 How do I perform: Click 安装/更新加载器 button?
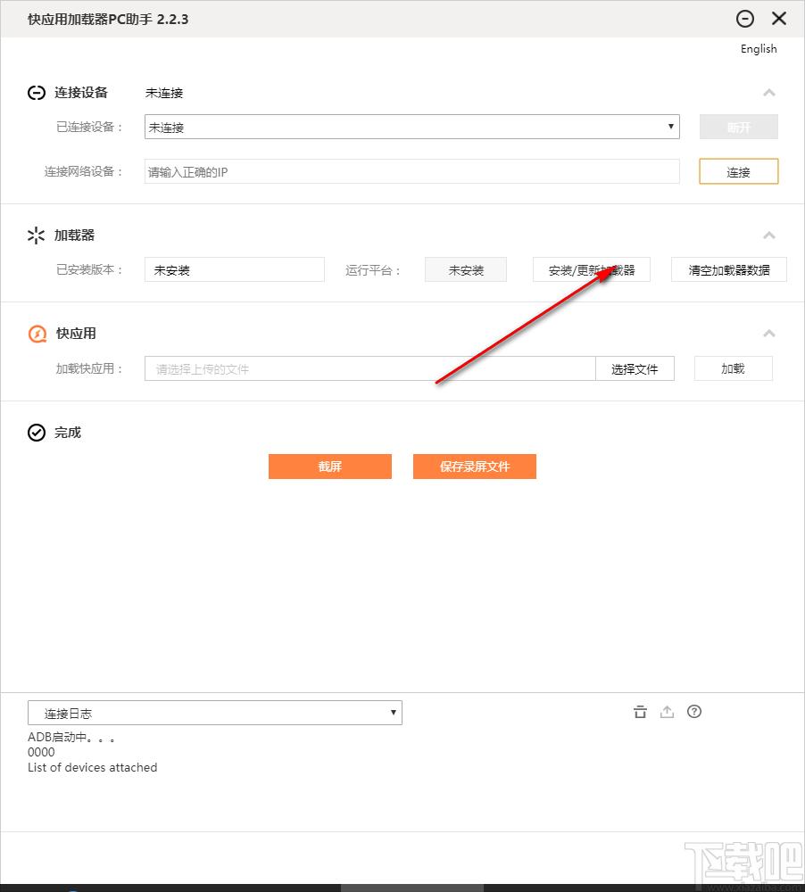[x=592, y=269]
